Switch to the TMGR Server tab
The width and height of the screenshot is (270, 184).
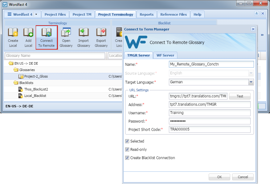pyautogui.click(x=138, y=55)
